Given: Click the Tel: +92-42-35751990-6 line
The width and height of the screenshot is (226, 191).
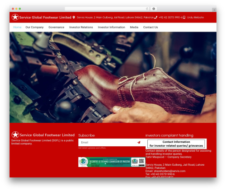Looking at the screenshot, I should tap(160, 174).
